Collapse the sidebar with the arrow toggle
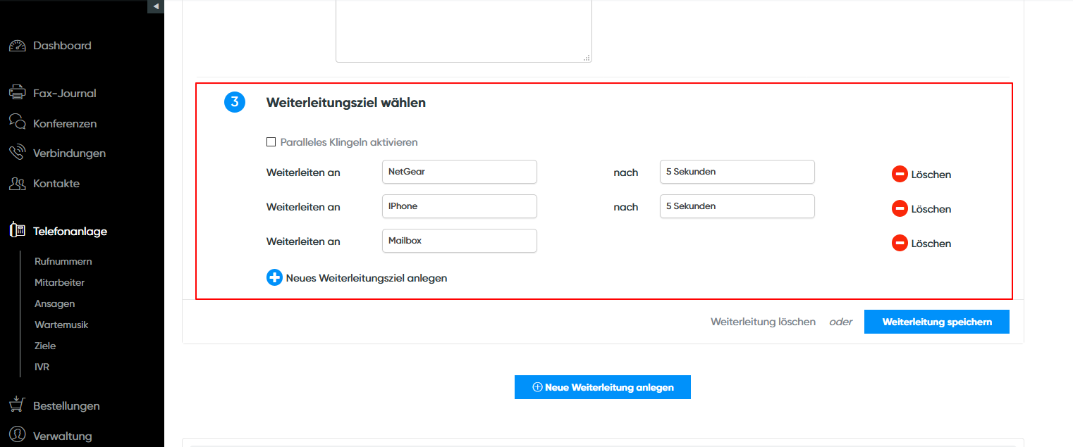The image size is (1073, 447). click(156, 6)
